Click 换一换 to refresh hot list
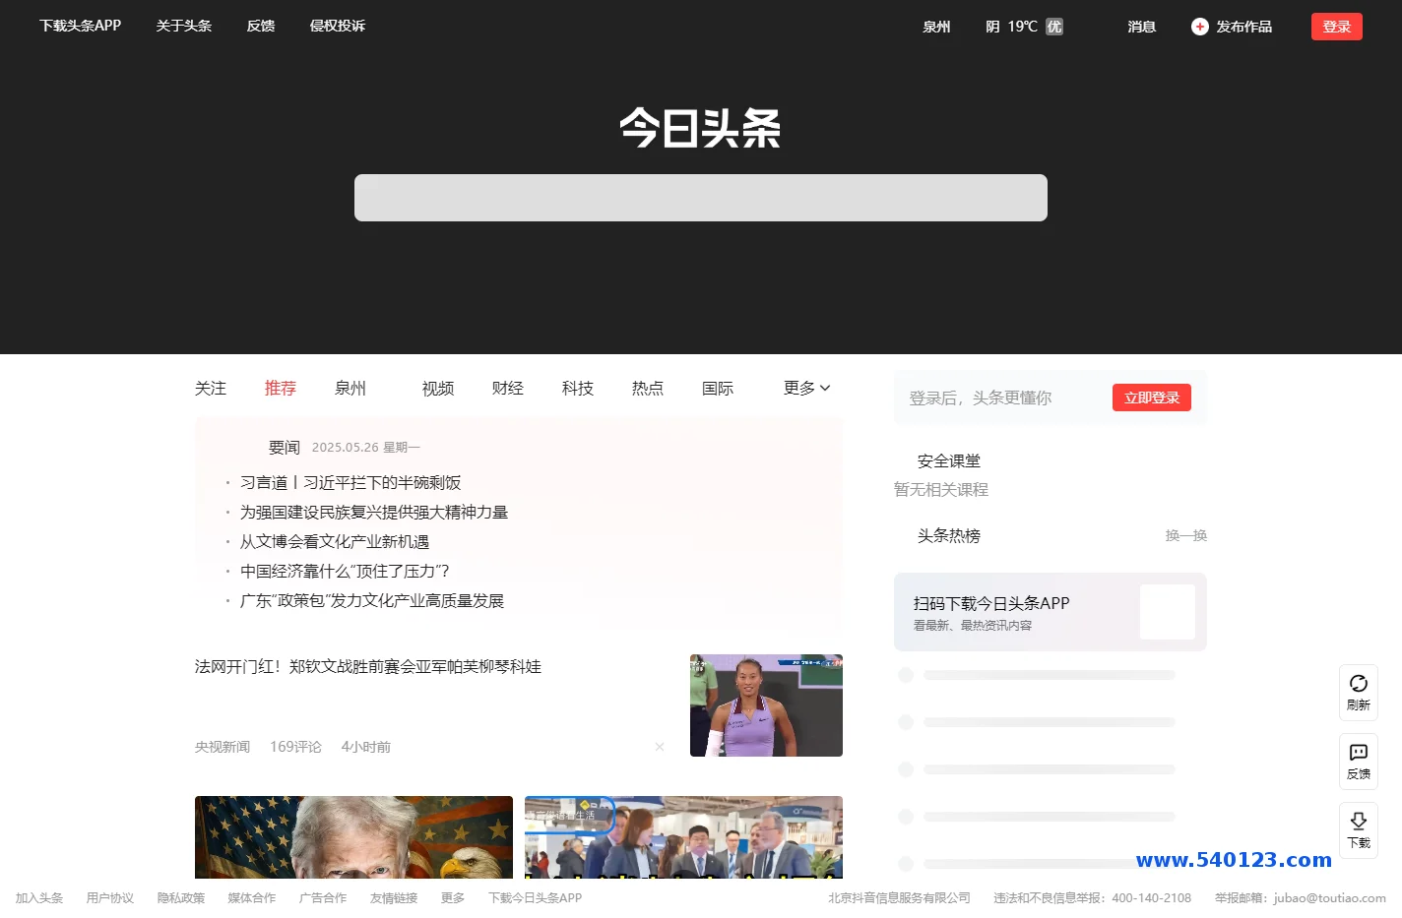Image resolution: width=1402 pixels, height=918 pixels. tap(1186, 535)
